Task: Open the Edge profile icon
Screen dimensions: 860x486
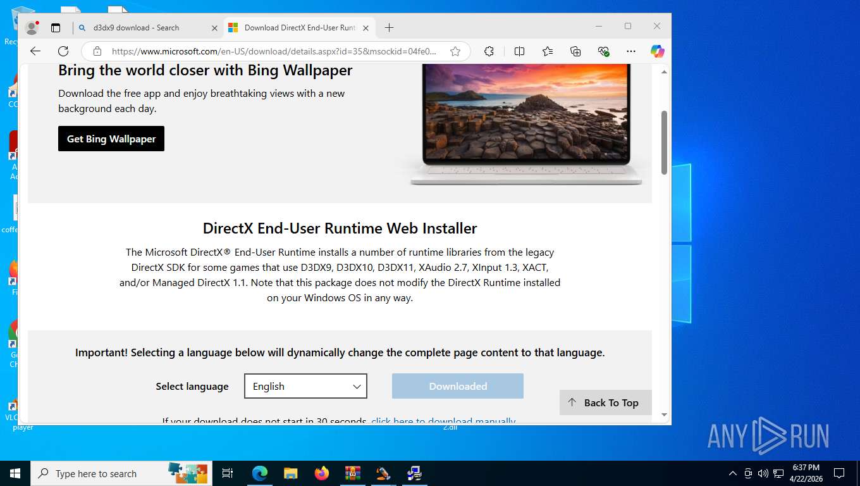Action: pyautogui.click(x=32, y=28)
